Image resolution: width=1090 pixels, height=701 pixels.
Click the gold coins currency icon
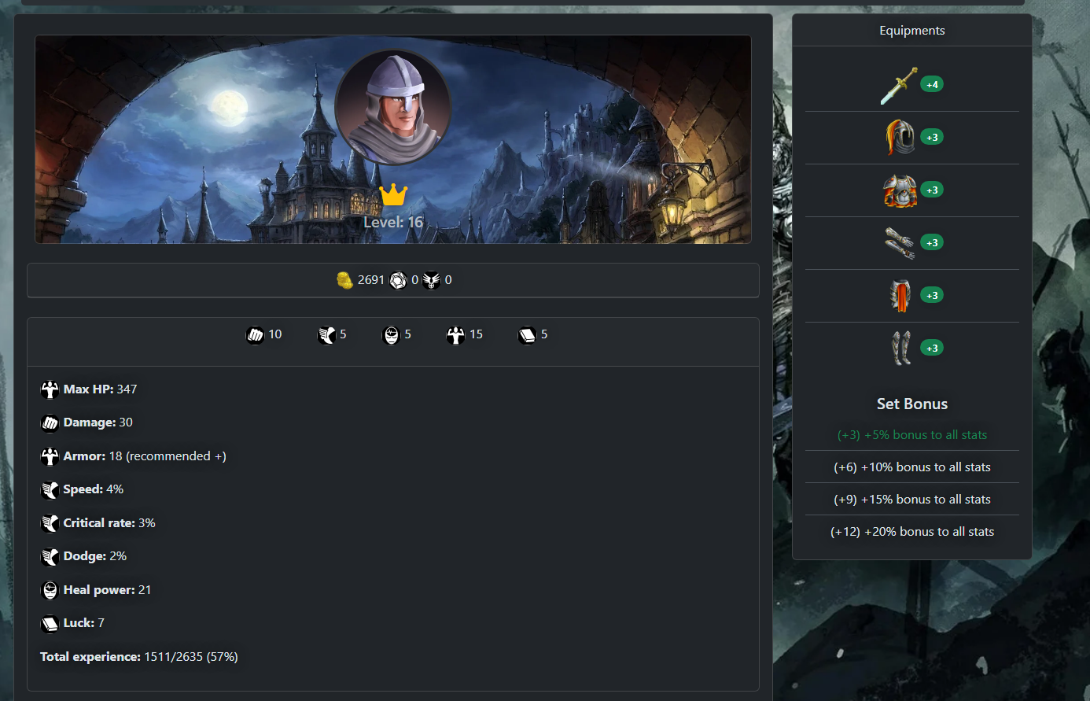(344, 280)
